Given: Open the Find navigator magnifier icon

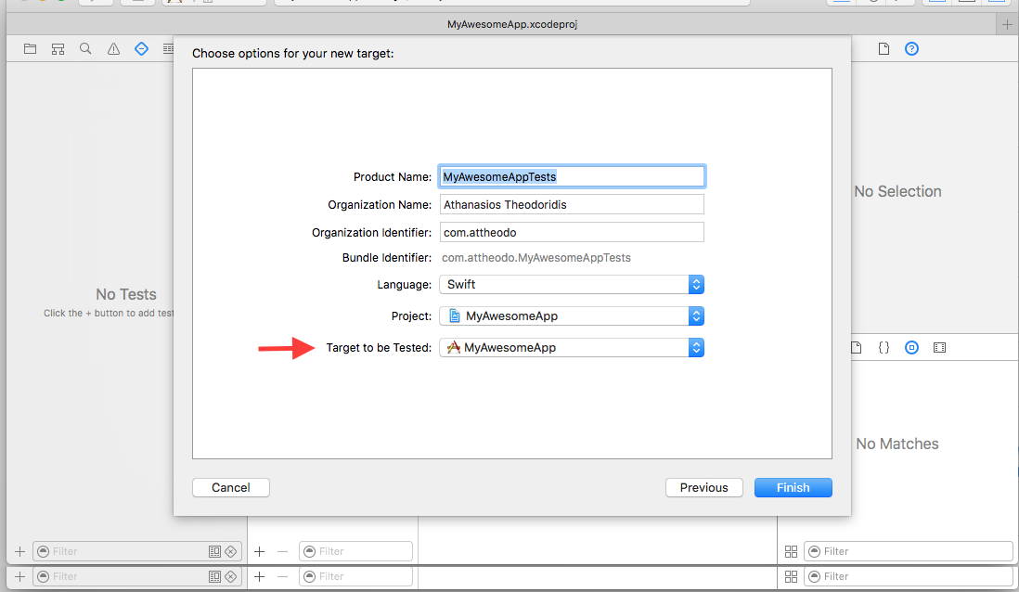Looking at the screenshot, I should pos(85,49).
